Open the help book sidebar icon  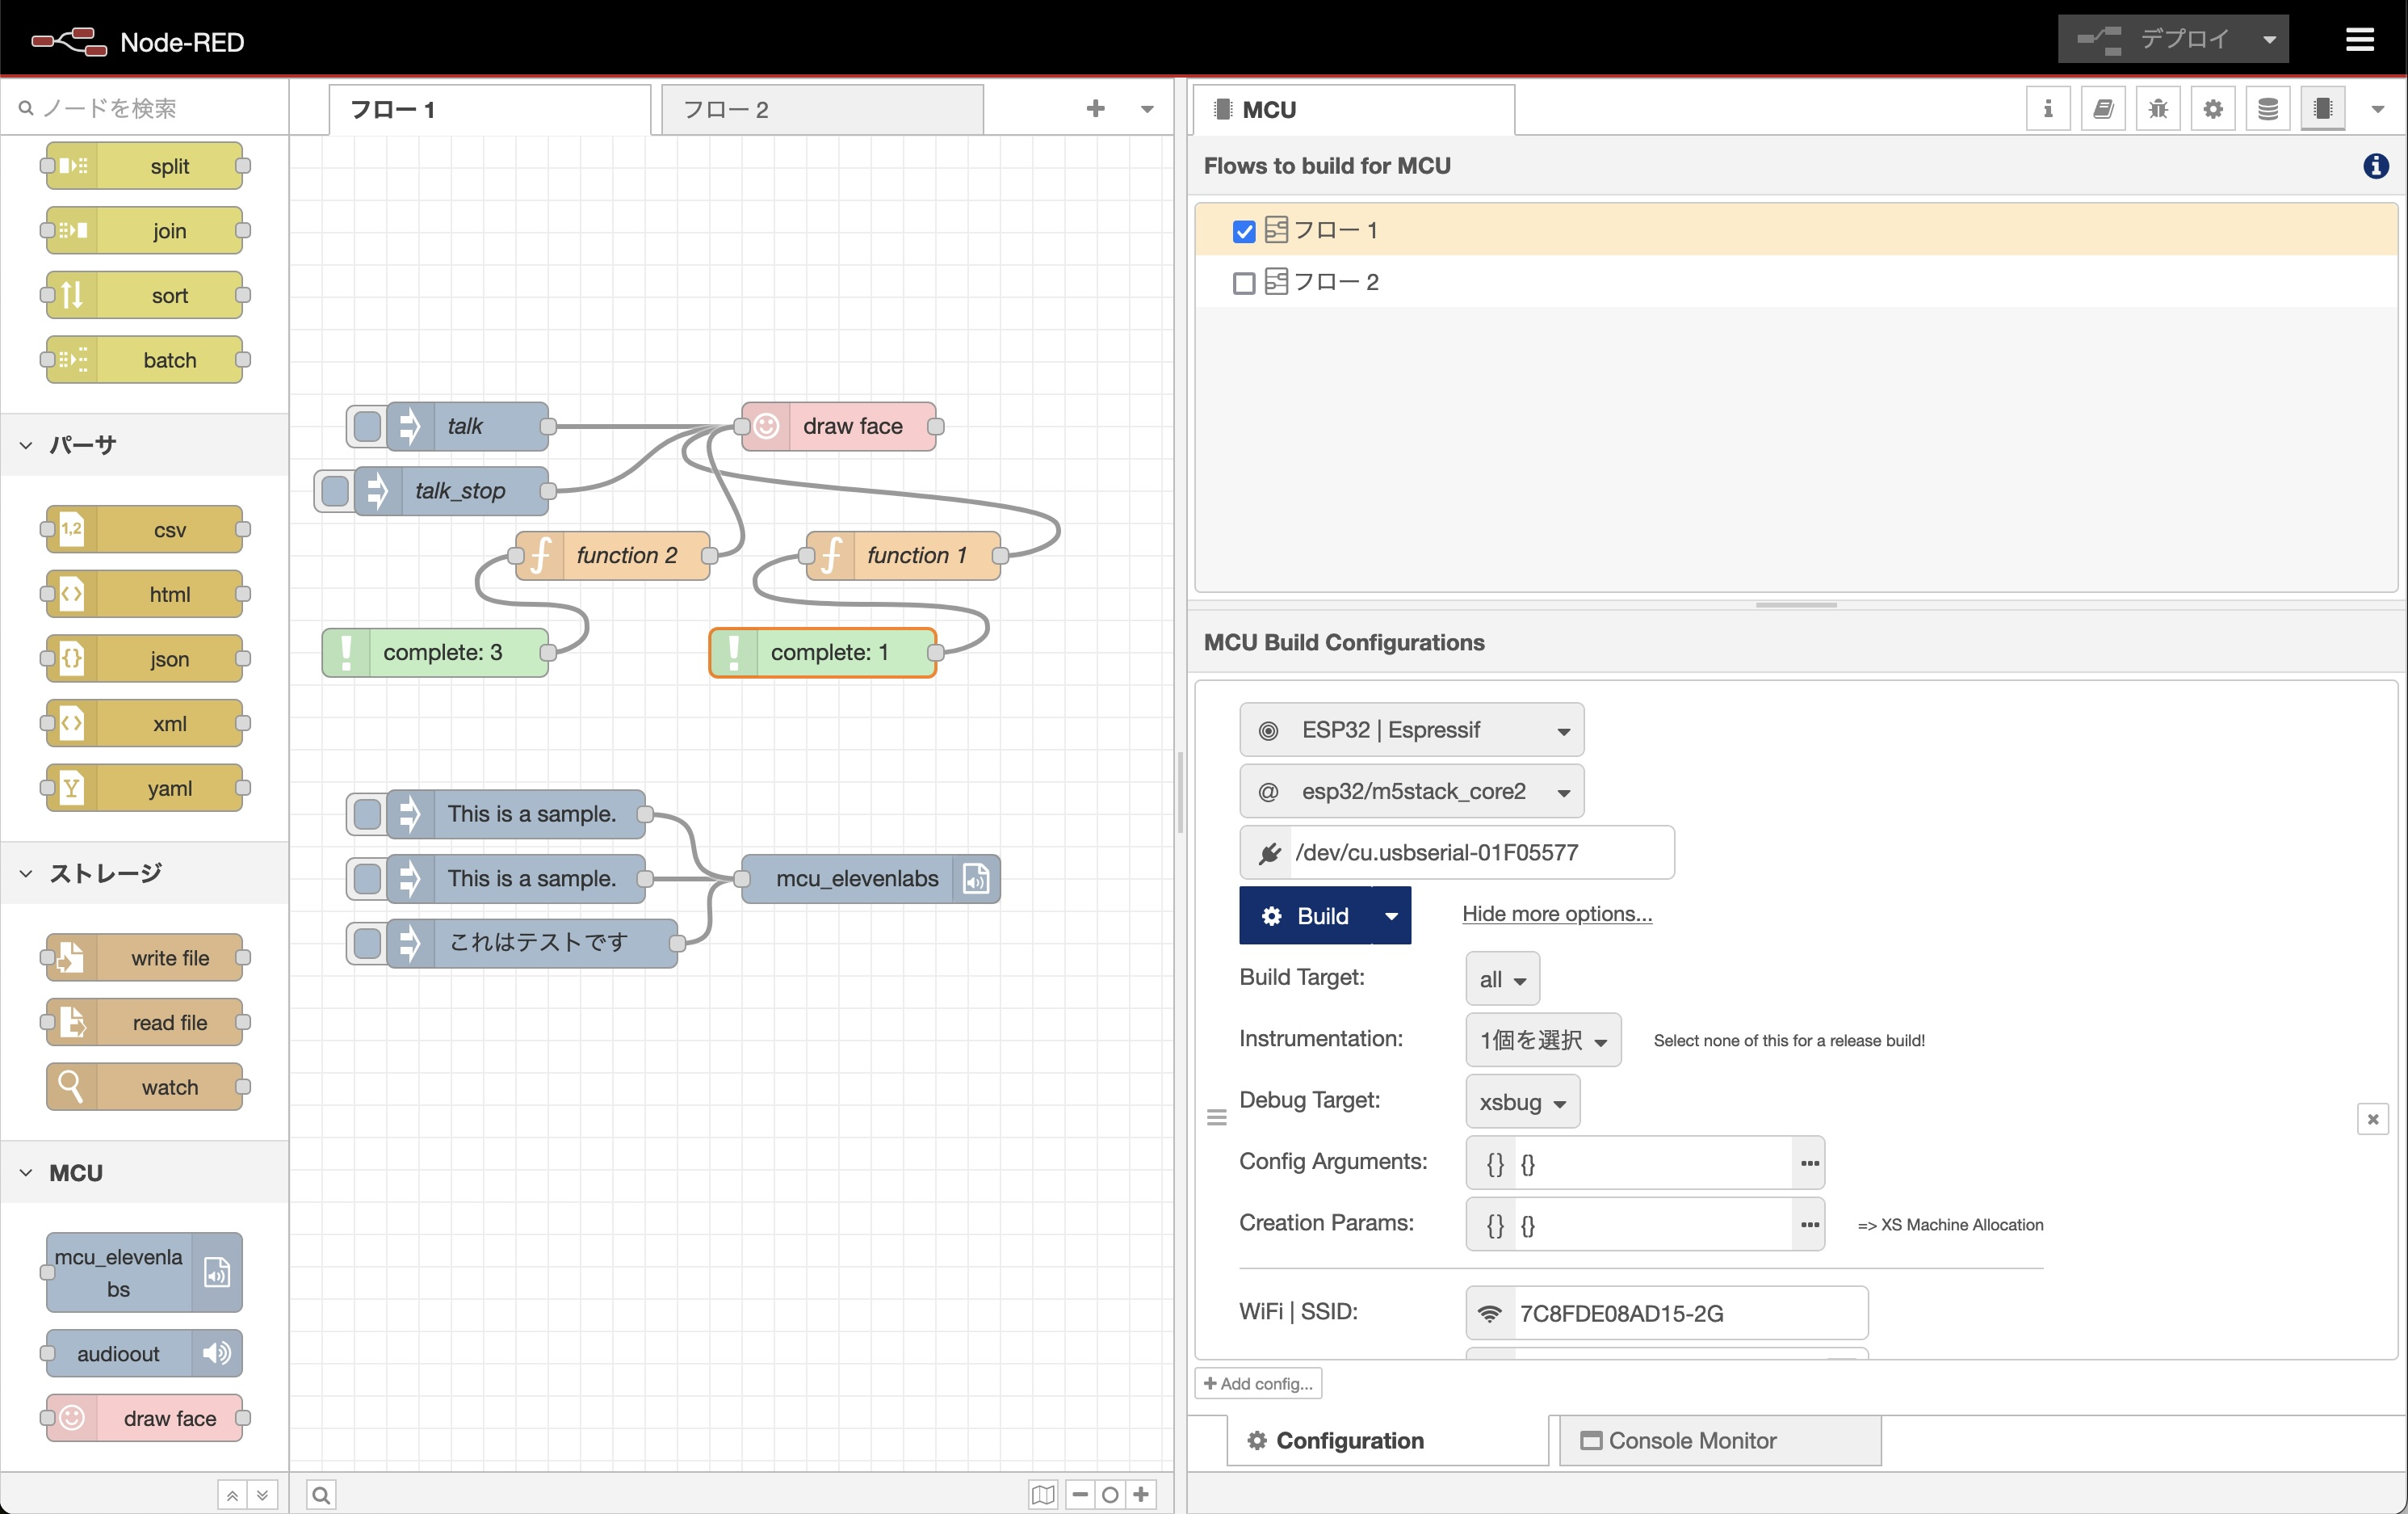tap(2102, 109)
